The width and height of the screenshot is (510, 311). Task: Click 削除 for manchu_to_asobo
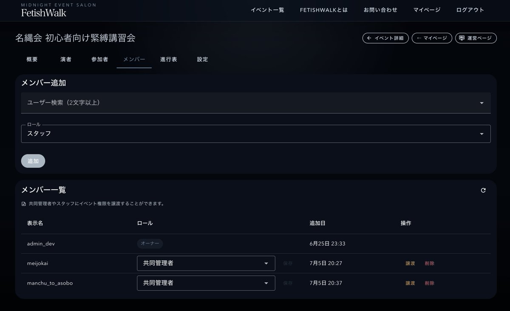(x=430, y=283)
